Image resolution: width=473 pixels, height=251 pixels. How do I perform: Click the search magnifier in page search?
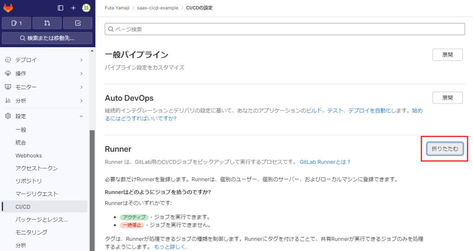[111, 29]
